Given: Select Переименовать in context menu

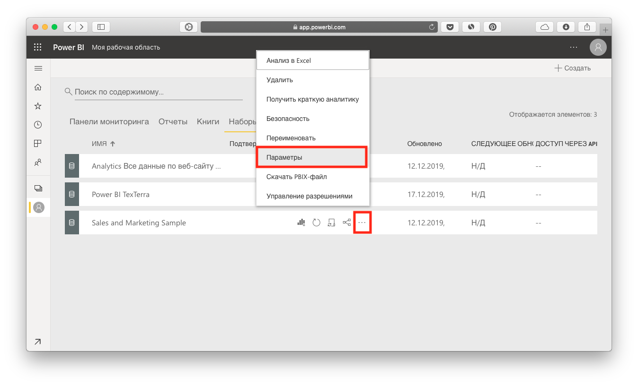Looking at the screenshot, I should point(313,138).
